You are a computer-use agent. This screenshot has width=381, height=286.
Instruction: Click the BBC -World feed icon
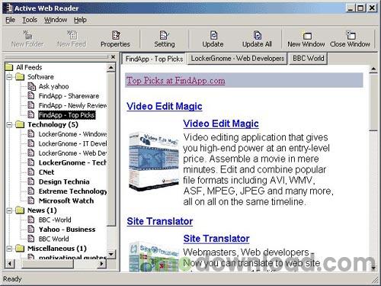pos(30,220)
